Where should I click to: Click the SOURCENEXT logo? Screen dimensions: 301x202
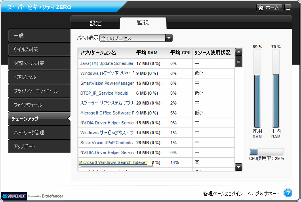[14, 196]
